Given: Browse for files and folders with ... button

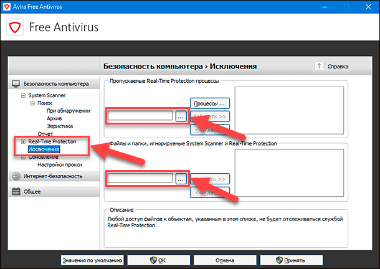Looking at the screenshot, I should (x=181, y=179).
